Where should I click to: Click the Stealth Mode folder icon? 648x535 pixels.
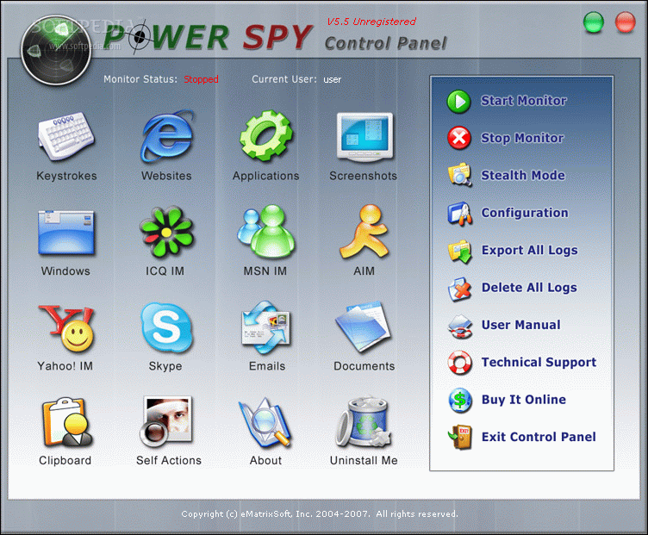point(459,175)
